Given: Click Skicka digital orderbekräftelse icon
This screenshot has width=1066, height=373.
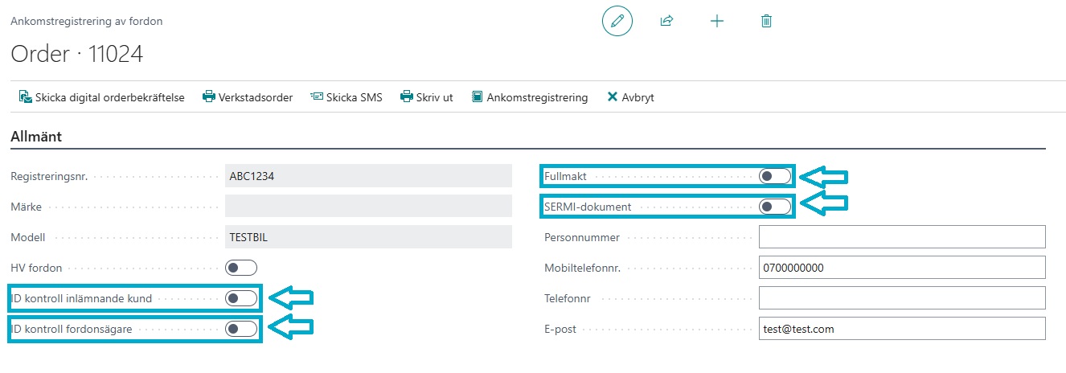Looking at the screenshot, I should (x=25, y=97).
